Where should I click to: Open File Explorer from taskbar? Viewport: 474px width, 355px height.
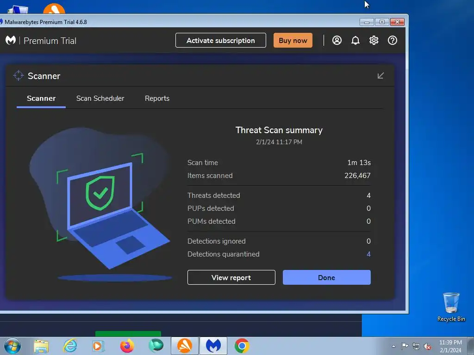coord(41,346)
